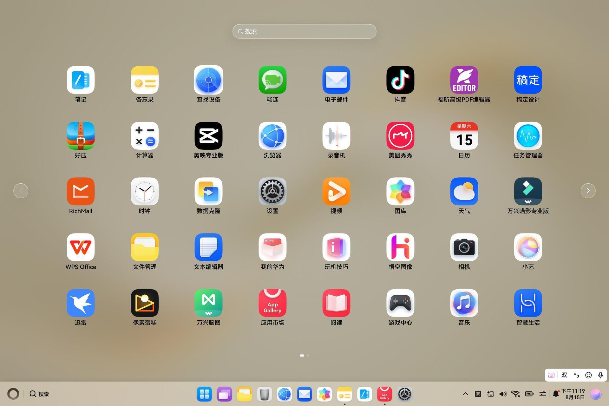
Task: Launch the 计算器 app
Action: [145, 136]
